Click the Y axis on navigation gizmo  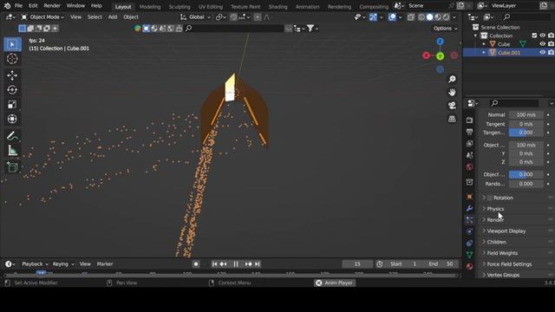[x=440, y=56]
